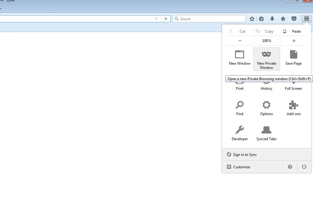
Task: Zoom out with minus button
Action: point(240,41)
